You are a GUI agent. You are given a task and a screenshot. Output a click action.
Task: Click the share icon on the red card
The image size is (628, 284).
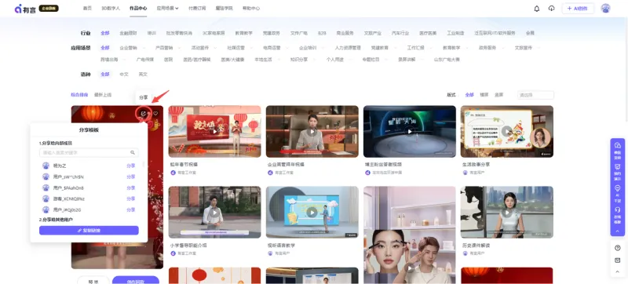coord(144,113)
